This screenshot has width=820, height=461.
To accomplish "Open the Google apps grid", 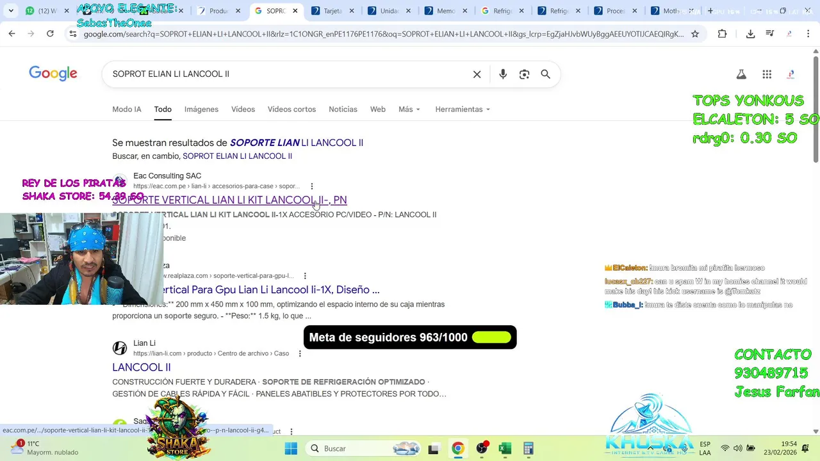I will 767,74.
